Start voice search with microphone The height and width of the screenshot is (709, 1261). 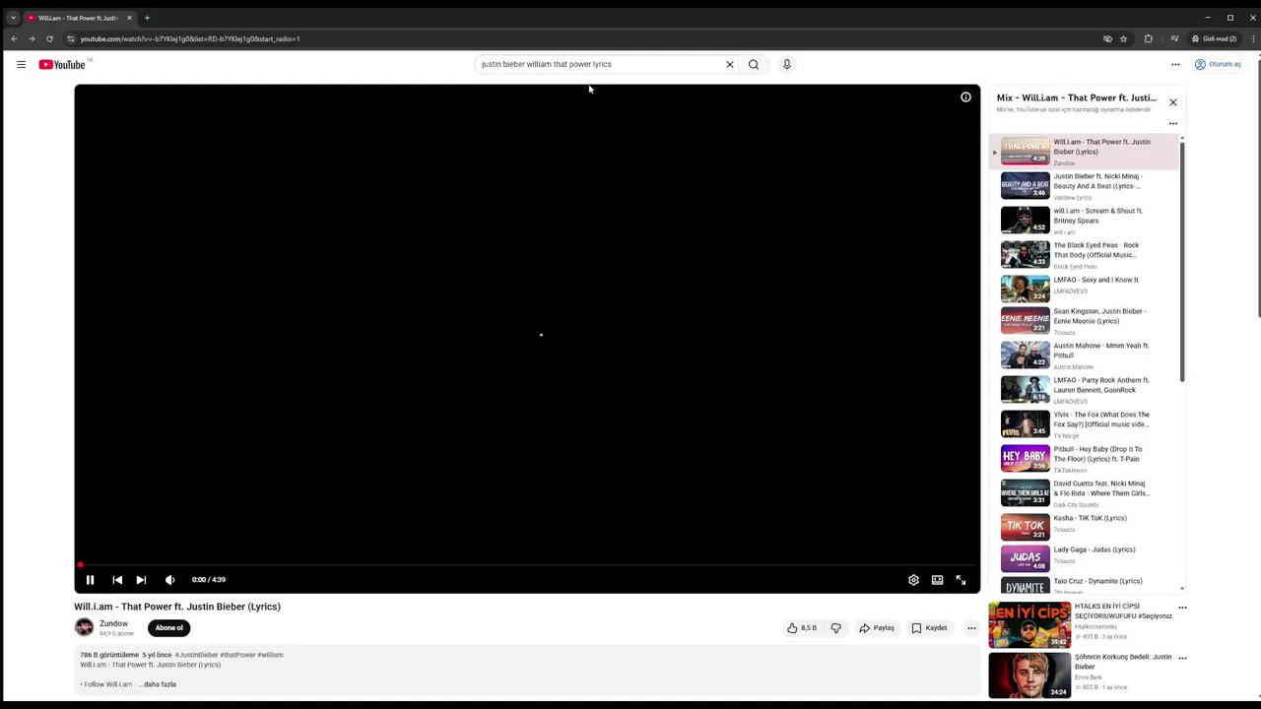click(x=786, y=64)
